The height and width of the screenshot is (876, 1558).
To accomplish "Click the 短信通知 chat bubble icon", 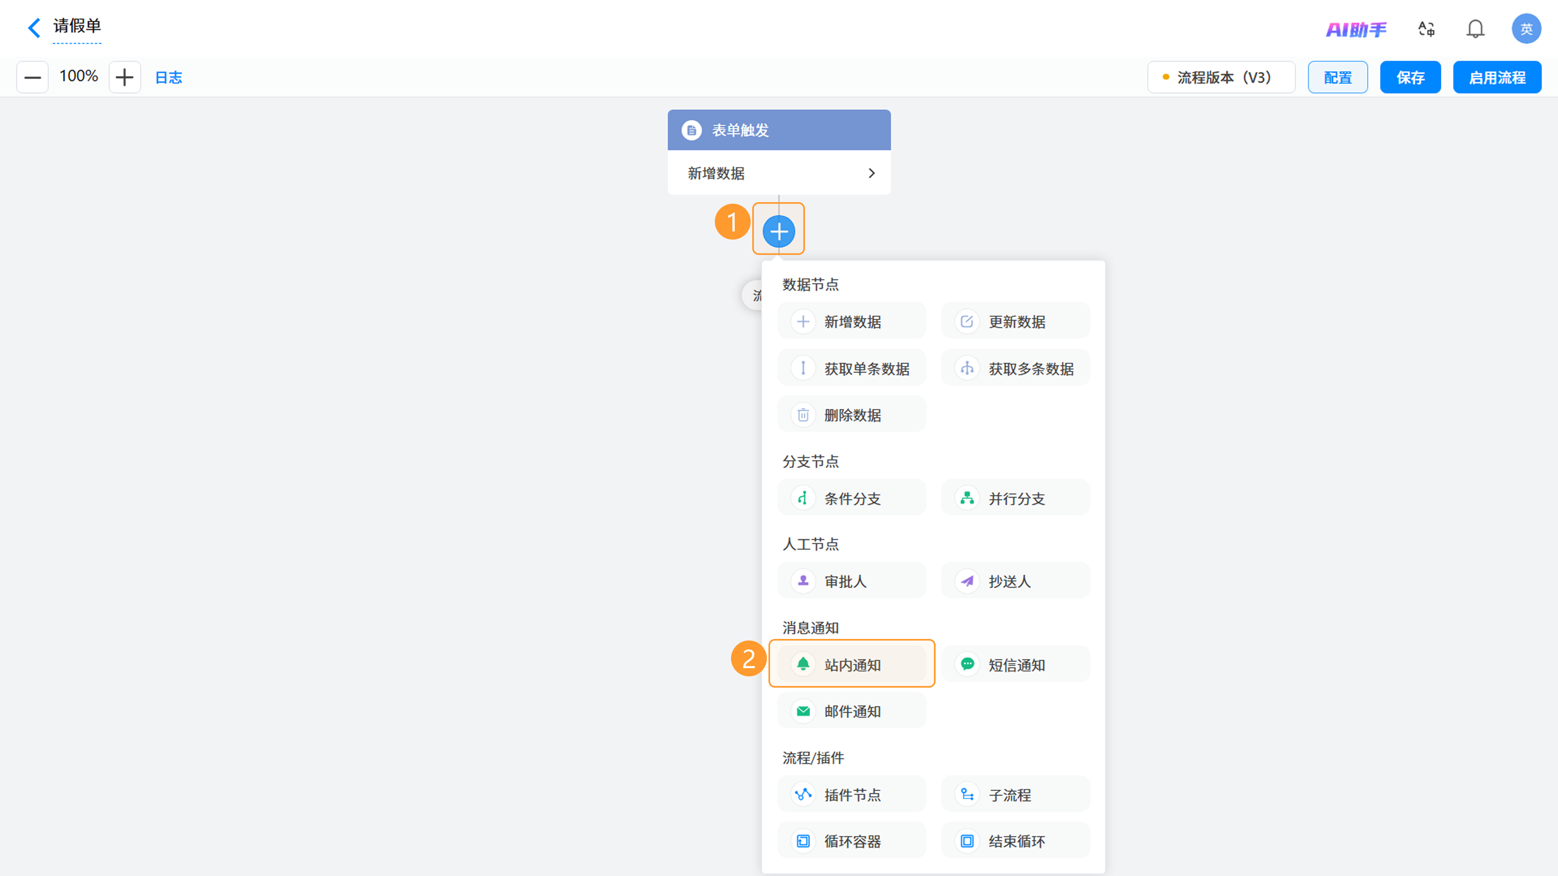I will point(966,664).
